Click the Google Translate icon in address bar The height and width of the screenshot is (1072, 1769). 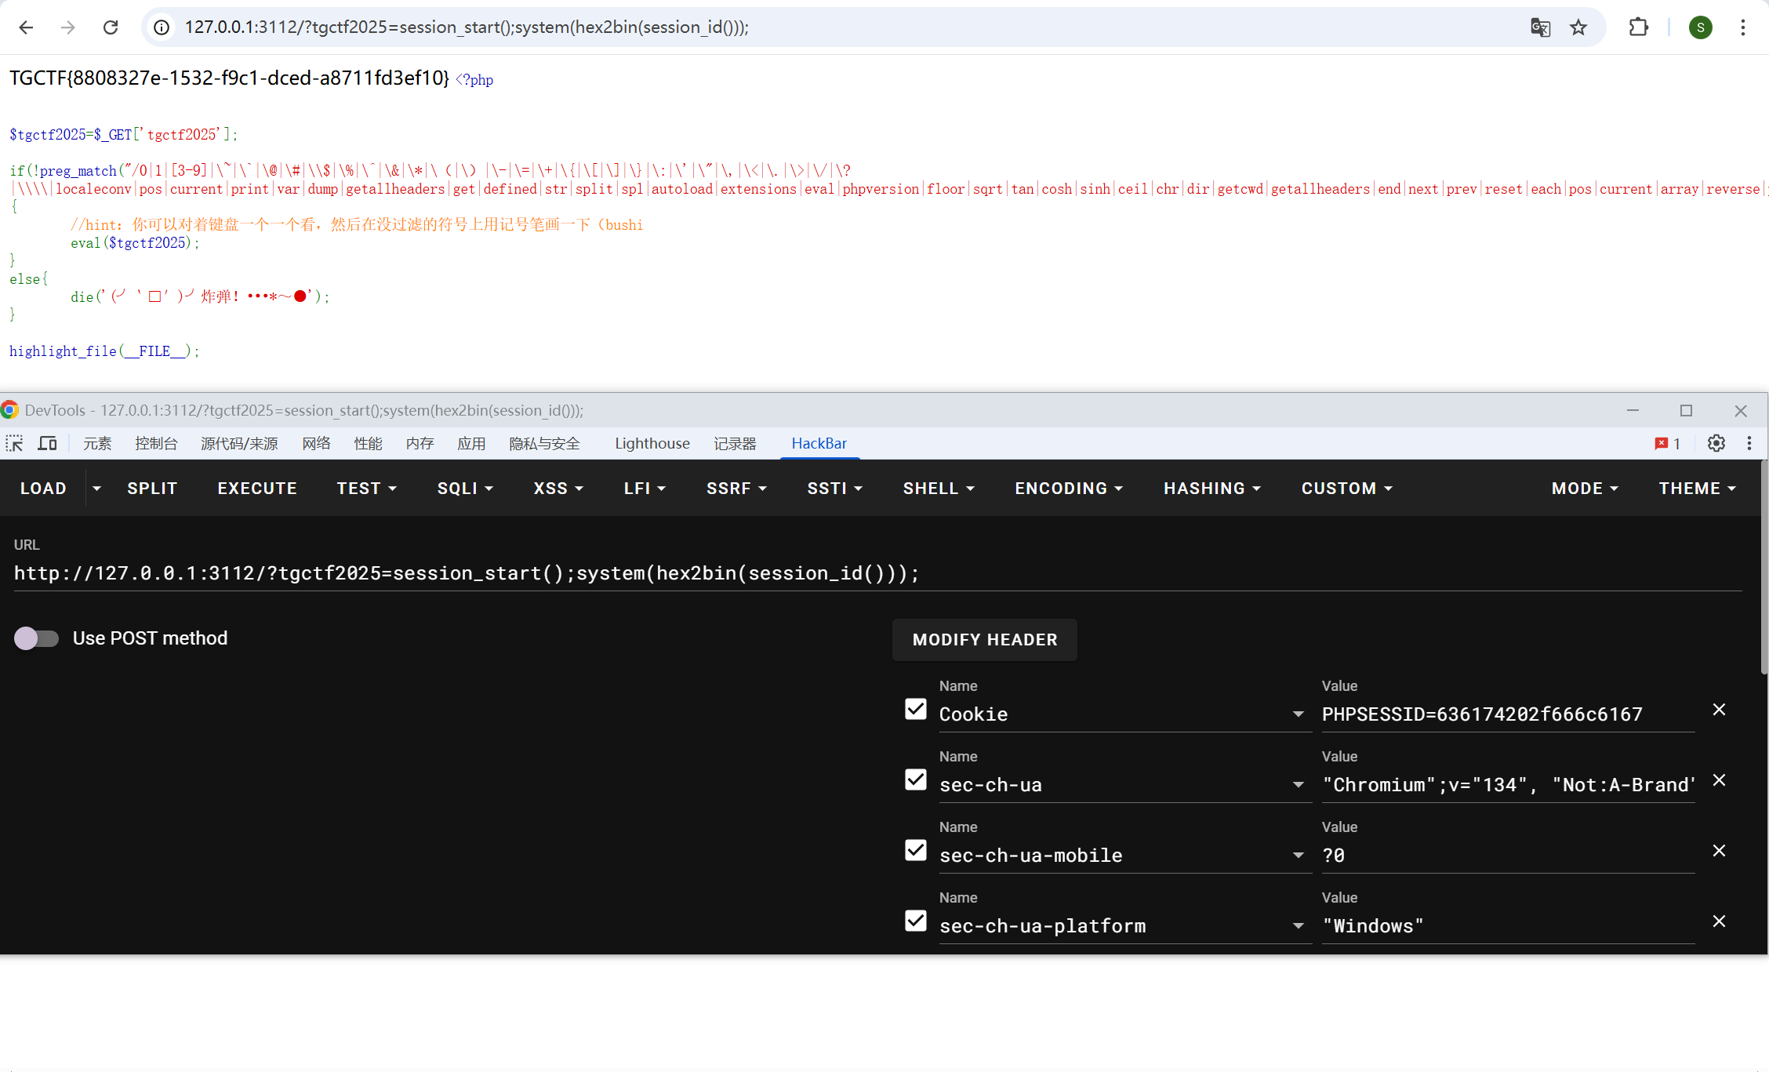coord(1540,27)
